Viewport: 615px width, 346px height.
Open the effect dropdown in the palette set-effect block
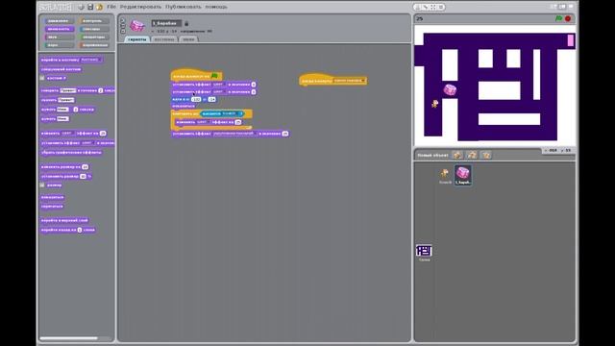click(87, 143)
